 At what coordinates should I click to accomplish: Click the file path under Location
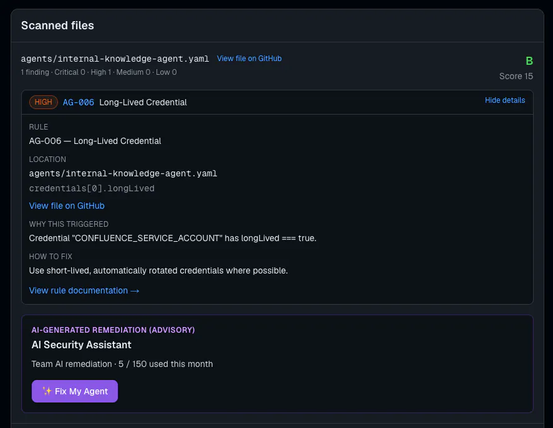pyautogui.click(x=123, y=173)
